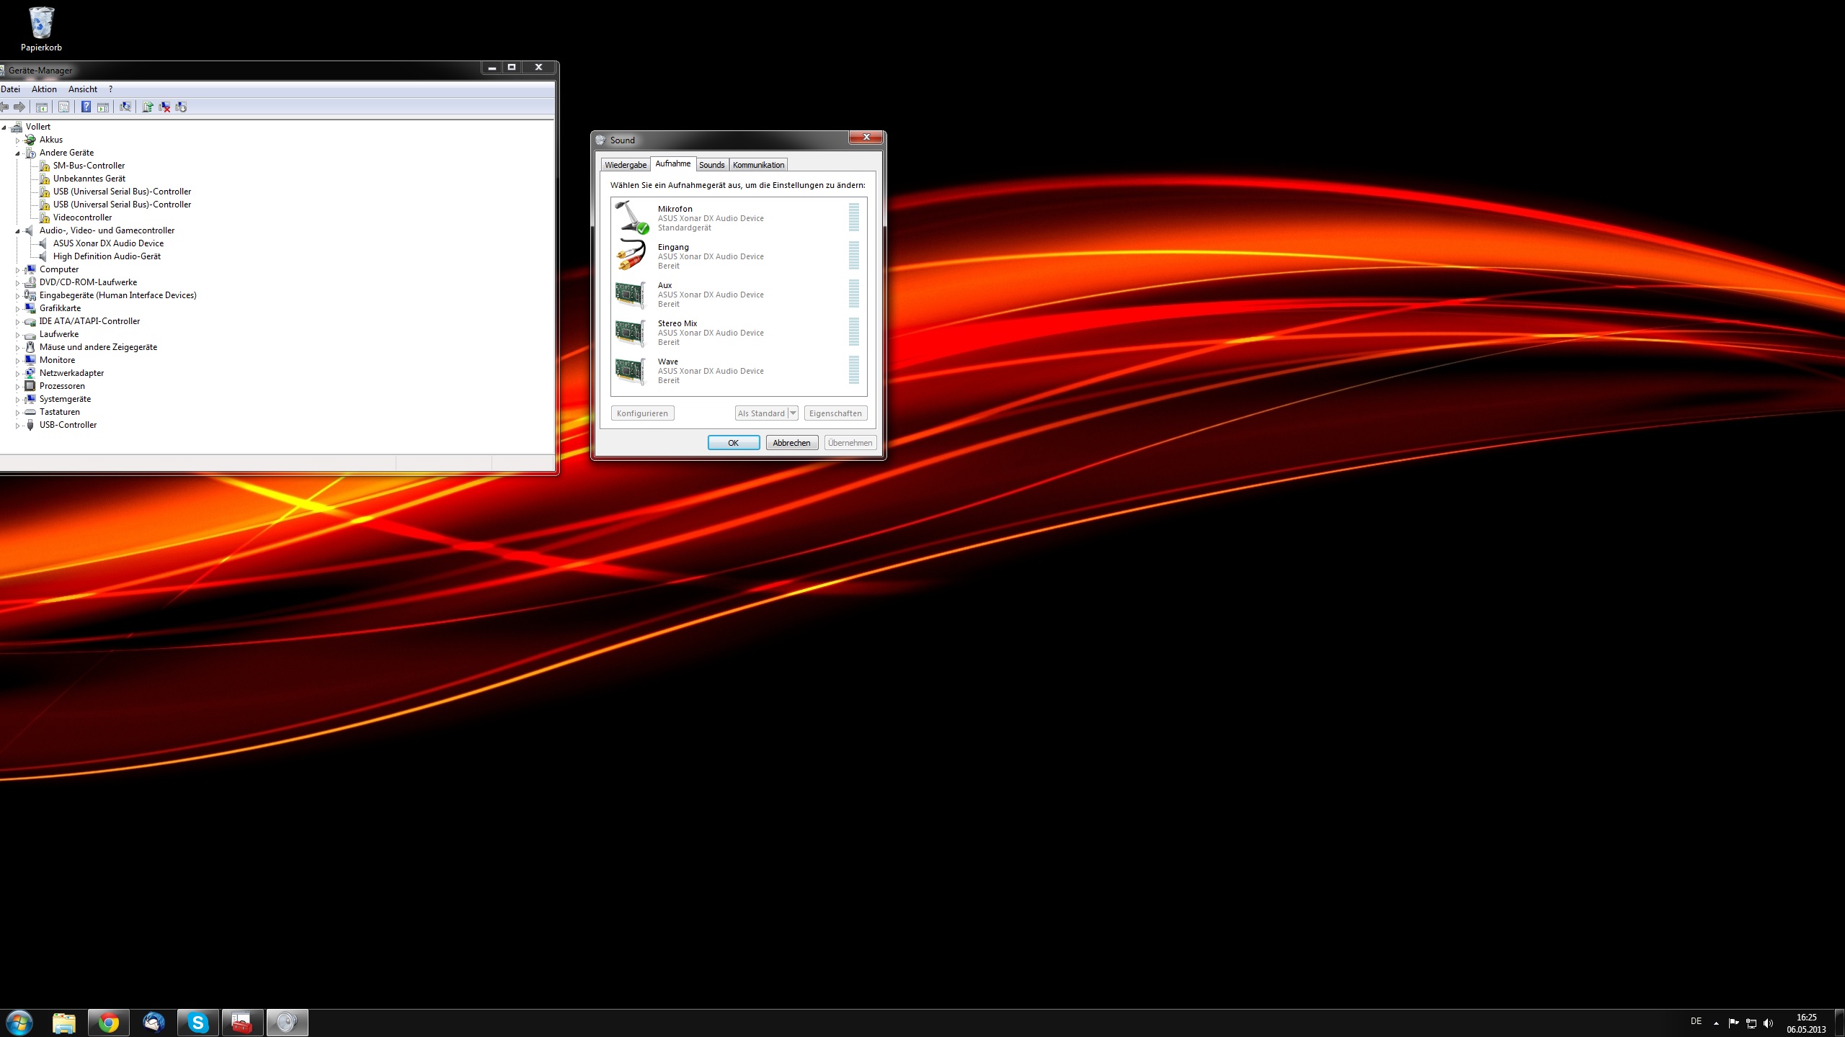Open the Als Standard dropdown arrow
Image resolution: width=1845 pixels, height=1037 pixels.
point(793,413)
